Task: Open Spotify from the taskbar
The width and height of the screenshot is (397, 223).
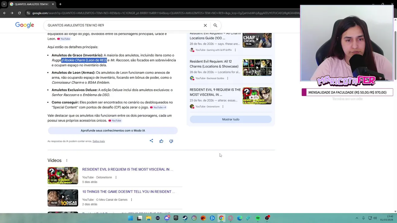Action: [258, 218]
